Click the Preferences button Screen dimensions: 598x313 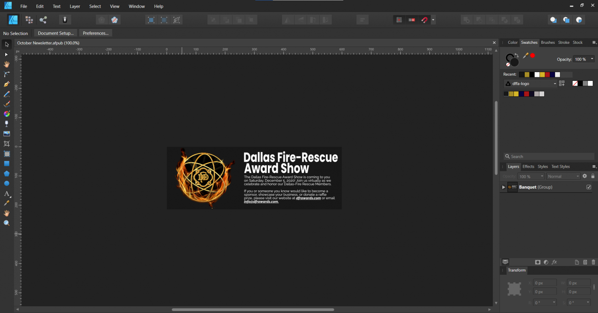coord(96,33)
